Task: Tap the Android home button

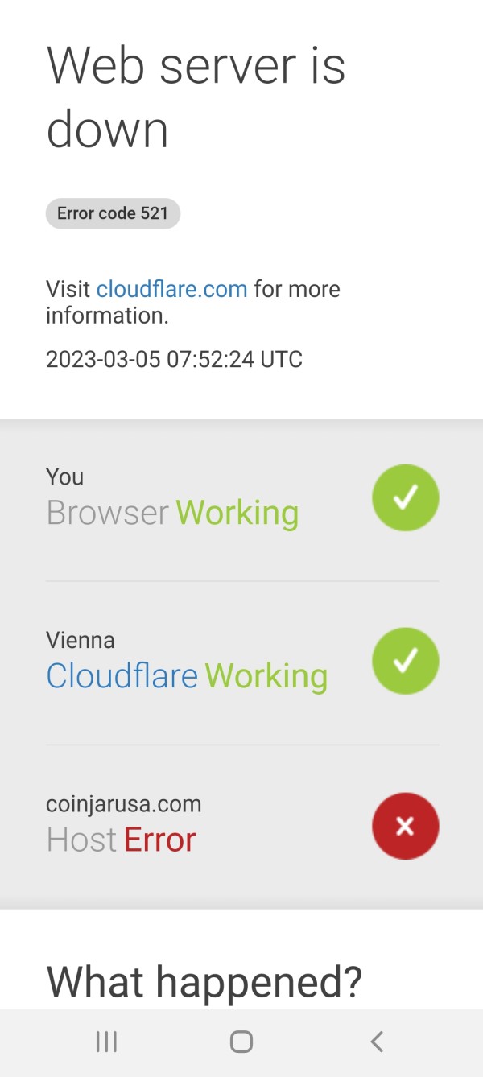Action: tap(242, 1042)
